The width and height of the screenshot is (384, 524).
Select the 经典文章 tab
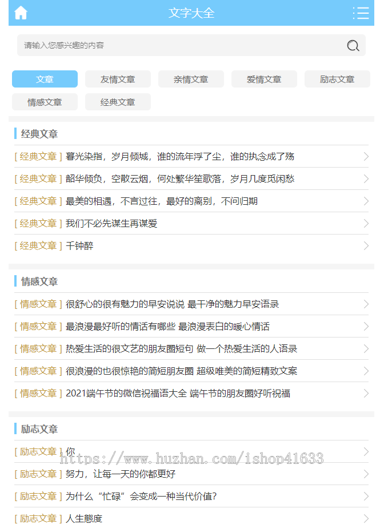tap(118, 102)
